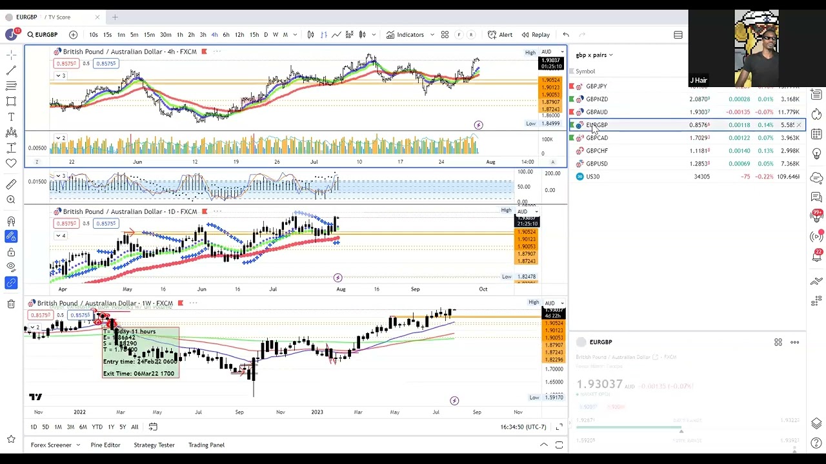826x464 pixels.
Task: Open the layout templates grid icon
Action: click(x=445, y=35)
